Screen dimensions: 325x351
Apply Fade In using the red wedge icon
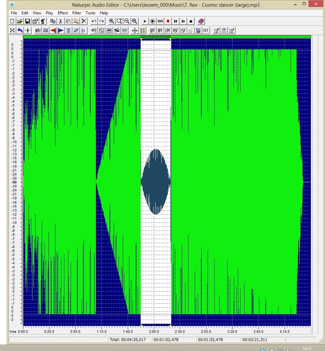53,30
